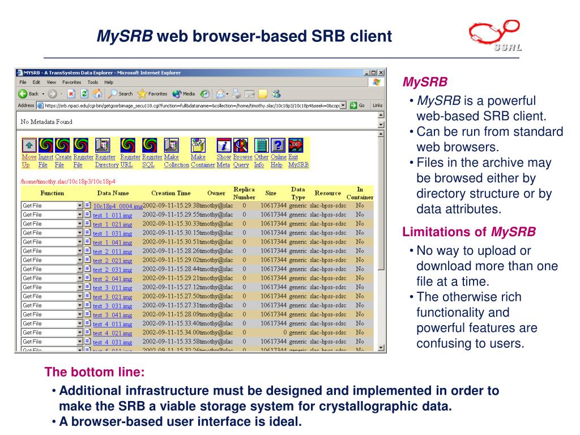Click the Move Up arrow icon
580x435 pixels.
pyautogui.click(x=29, y=146)
